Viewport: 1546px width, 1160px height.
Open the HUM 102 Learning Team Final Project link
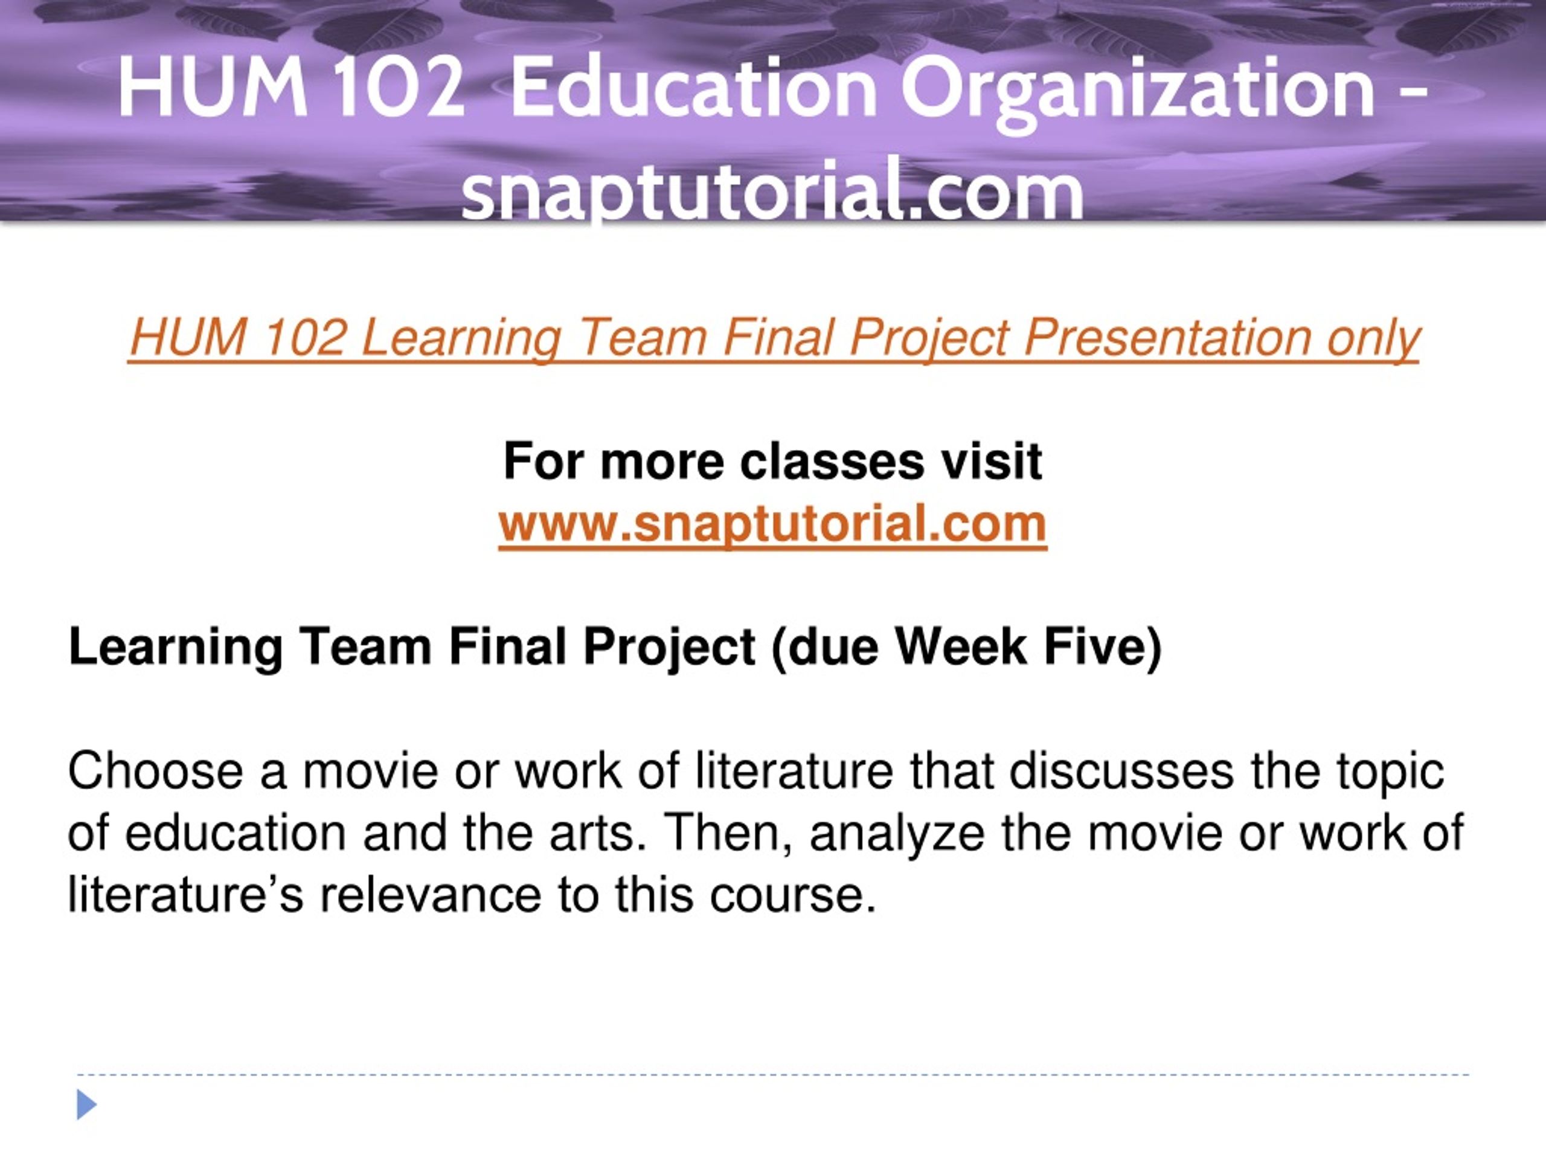tap(774, 338)
